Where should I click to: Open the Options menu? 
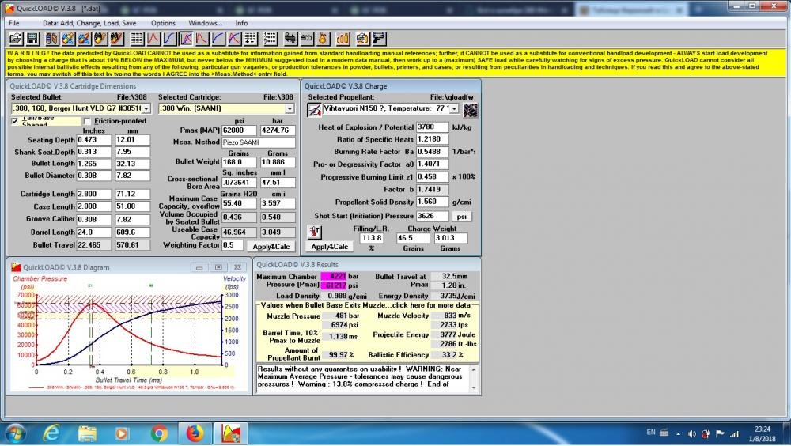tap(163, 24)
